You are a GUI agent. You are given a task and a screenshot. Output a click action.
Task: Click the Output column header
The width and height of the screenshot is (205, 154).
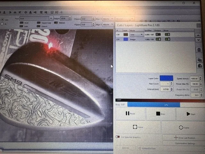[x=159, y=30]
